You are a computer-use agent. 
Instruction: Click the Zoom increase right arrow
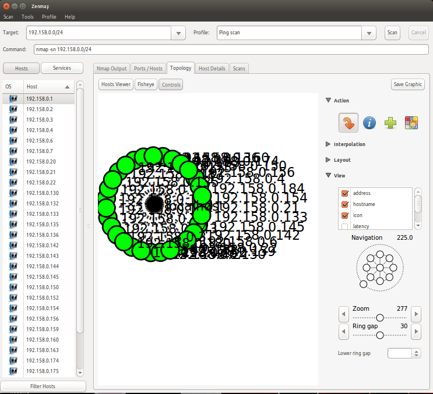[x=416, y=315]
